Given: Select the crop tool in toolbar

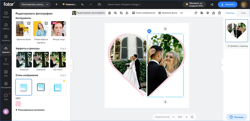Looking at the screenshot, I should click(121, 13).
